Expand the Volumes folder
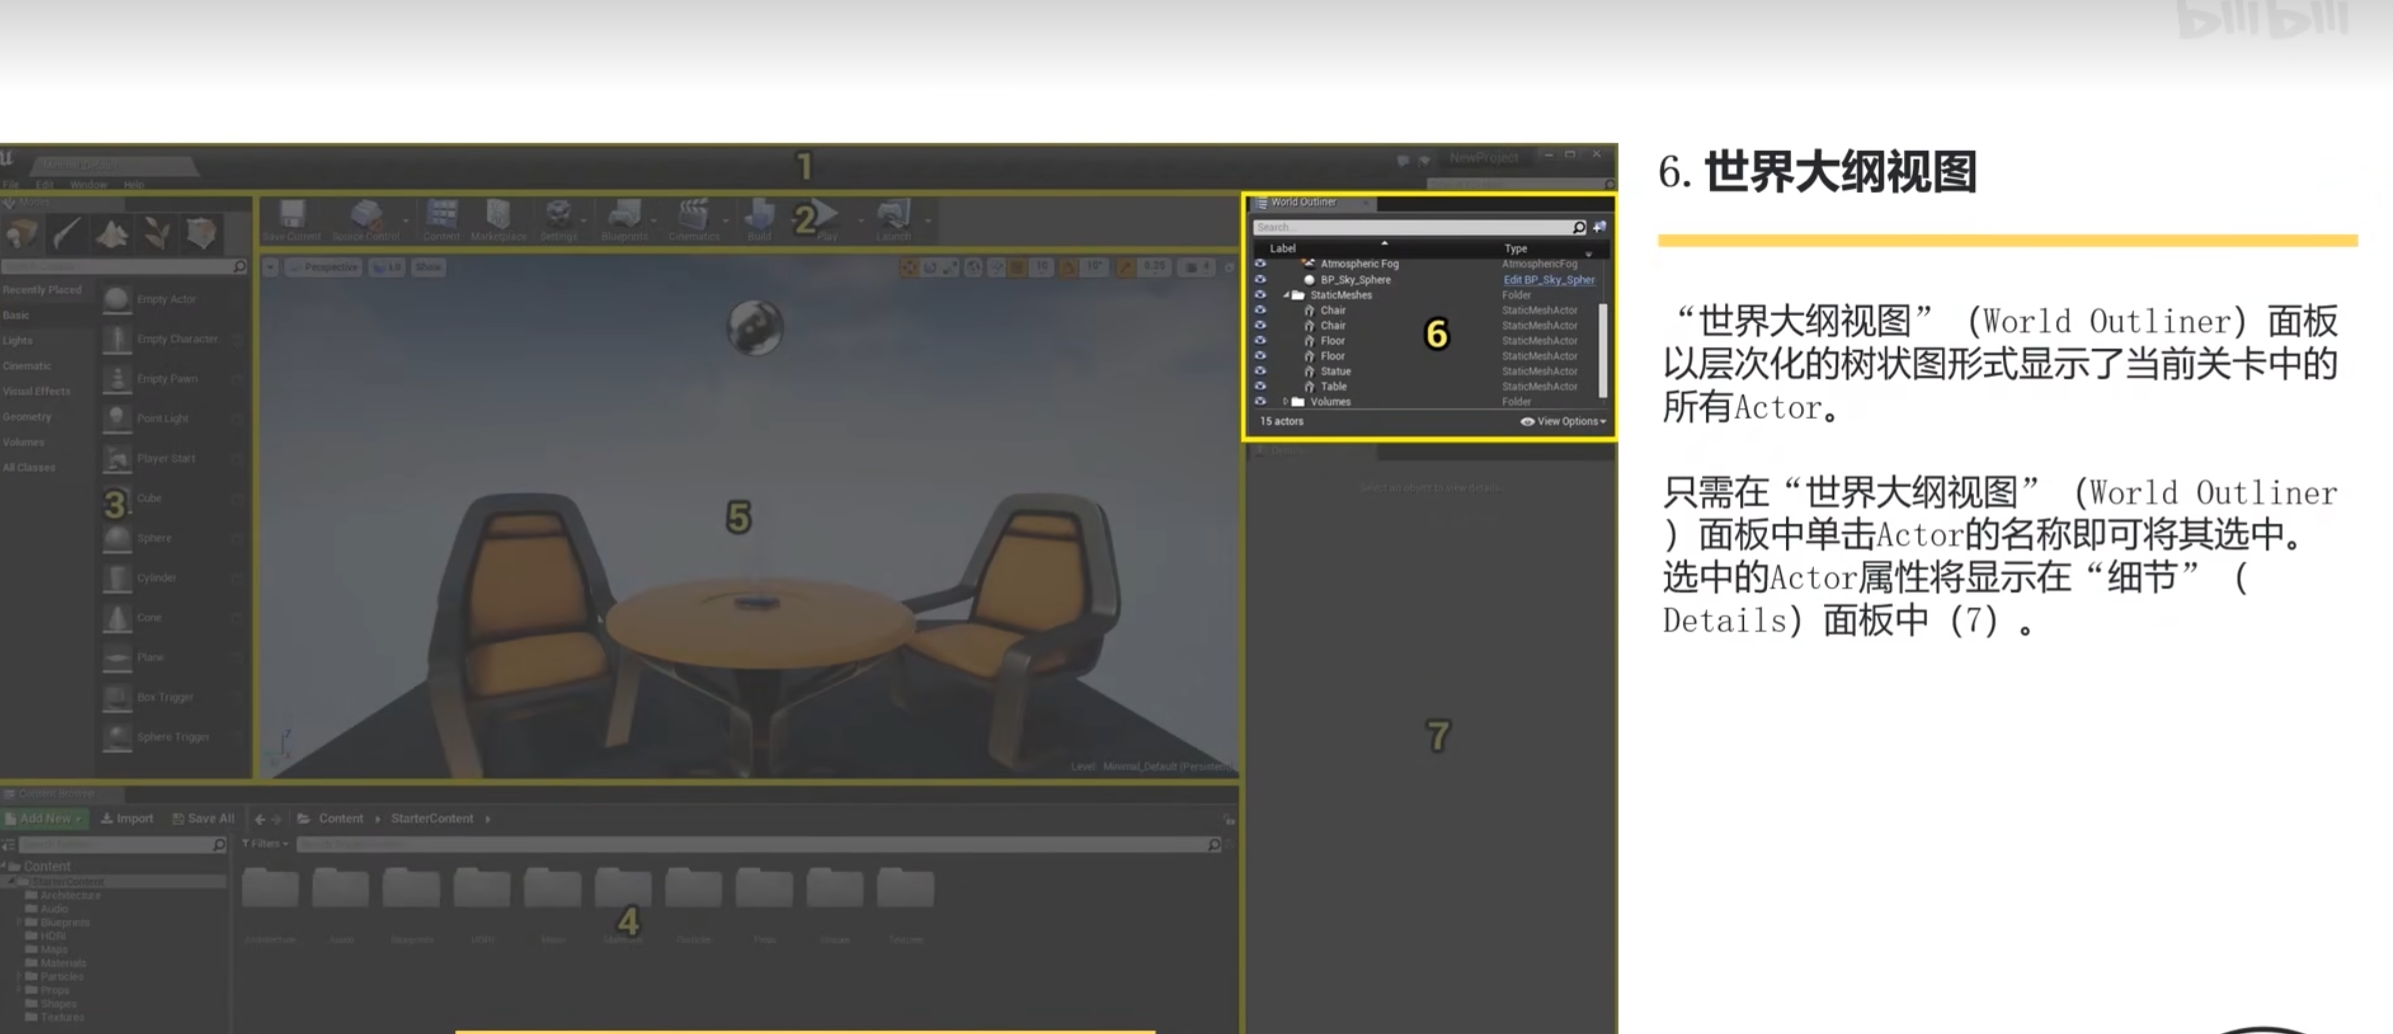 tap(1286, 401)
